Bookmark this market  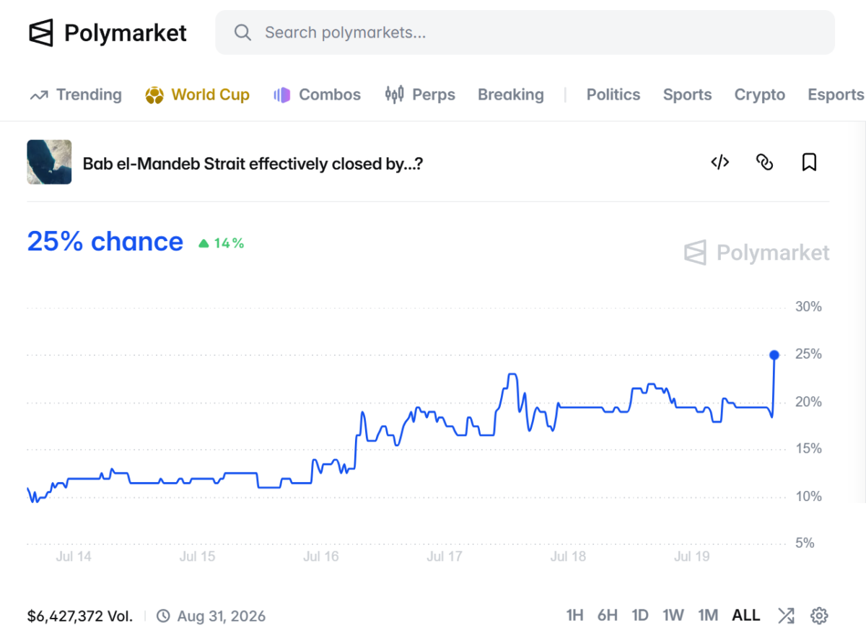coord(809,162)
